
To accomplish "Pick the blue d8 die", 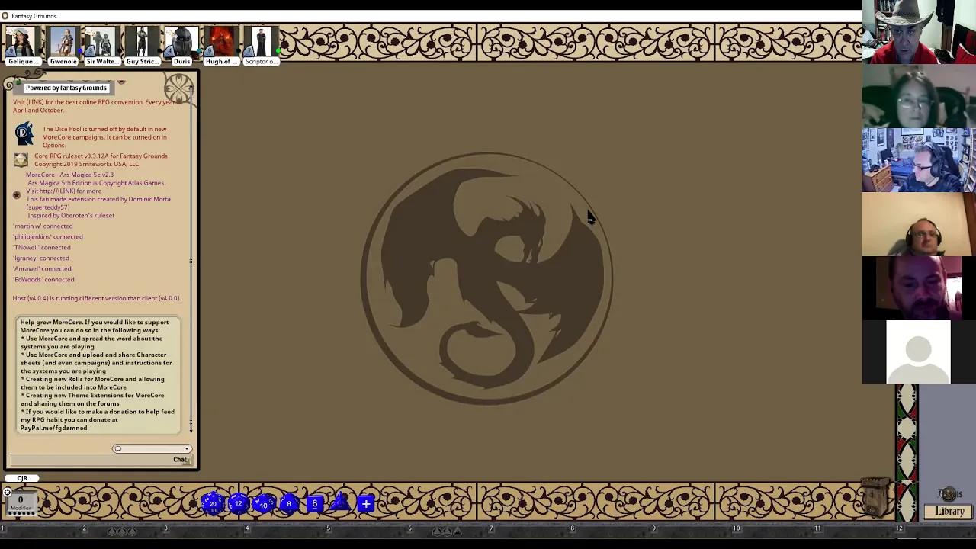I will (289, 503).
